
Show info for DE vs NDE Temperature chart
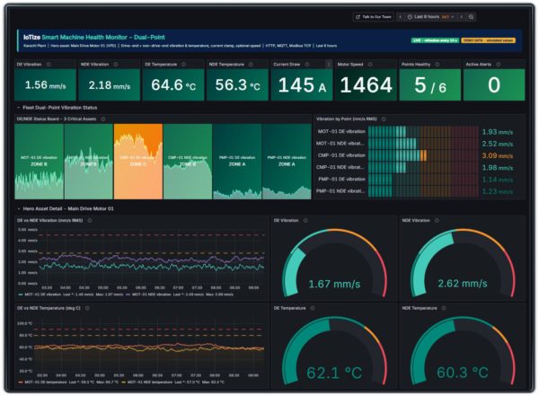pos(87,308)
